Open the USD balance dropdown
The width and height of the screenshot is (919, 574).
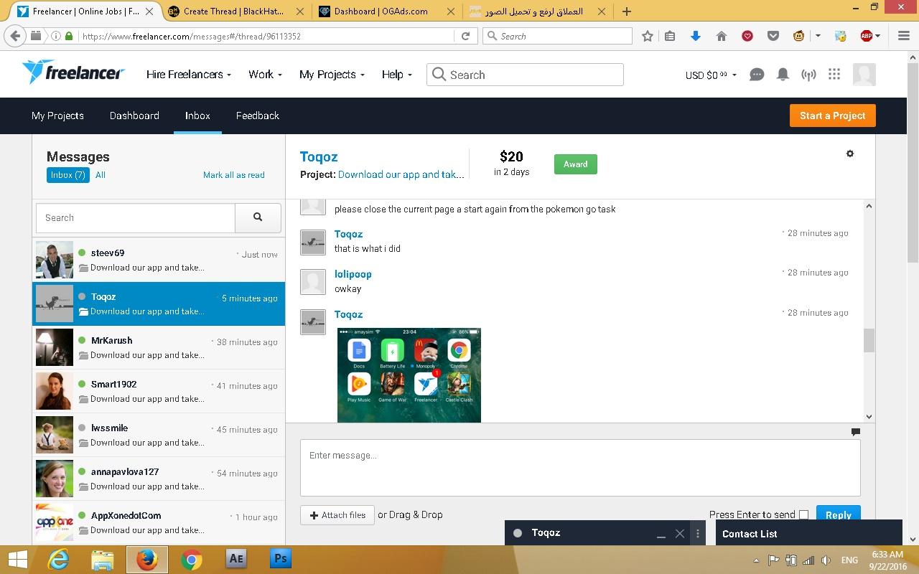pos(711,75)
